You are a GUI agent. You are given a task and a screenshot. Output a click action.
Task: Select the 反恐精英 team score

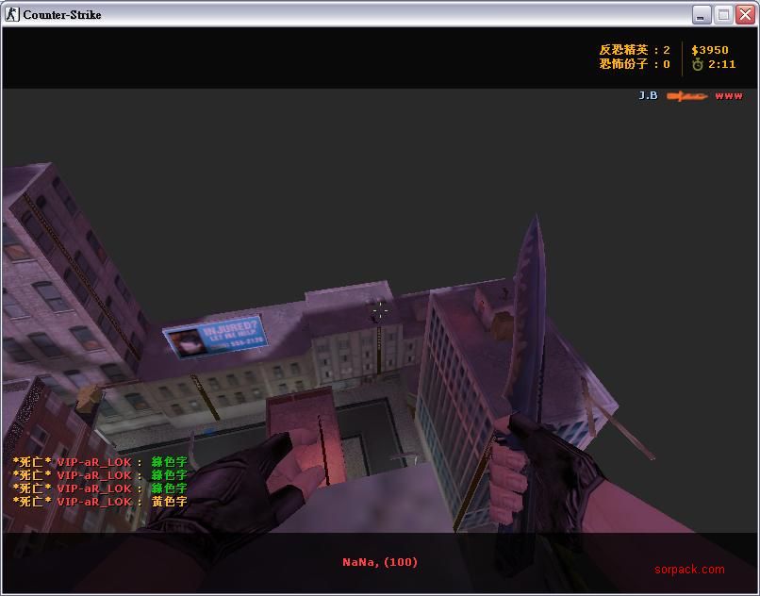click(635, 50)
